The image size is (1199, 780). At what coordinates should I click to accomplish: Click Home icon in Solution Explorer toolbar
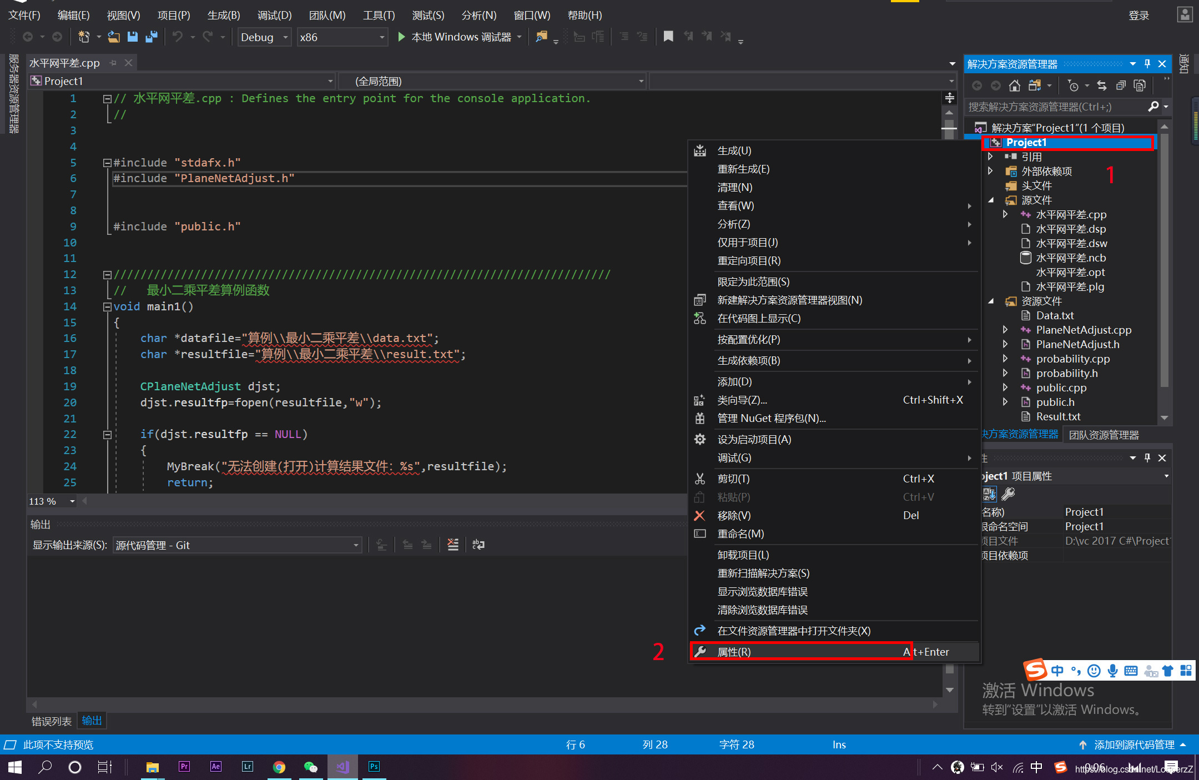[1014, 85]
